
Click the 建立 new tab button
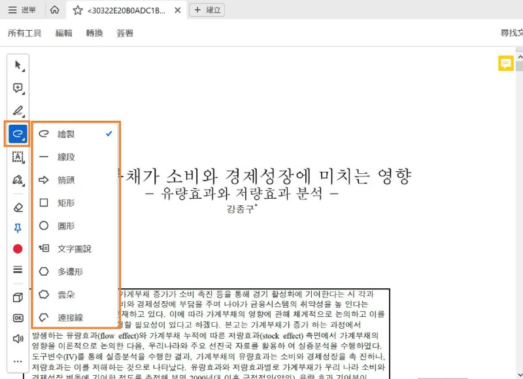point(207,10)
